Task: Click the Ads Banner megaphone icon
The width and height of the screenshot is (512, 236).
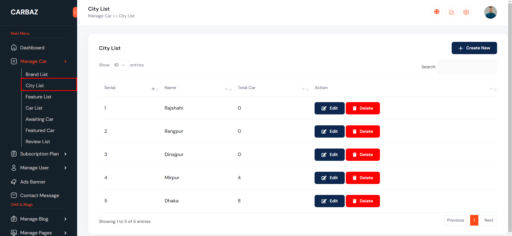Action: [14, 182]
